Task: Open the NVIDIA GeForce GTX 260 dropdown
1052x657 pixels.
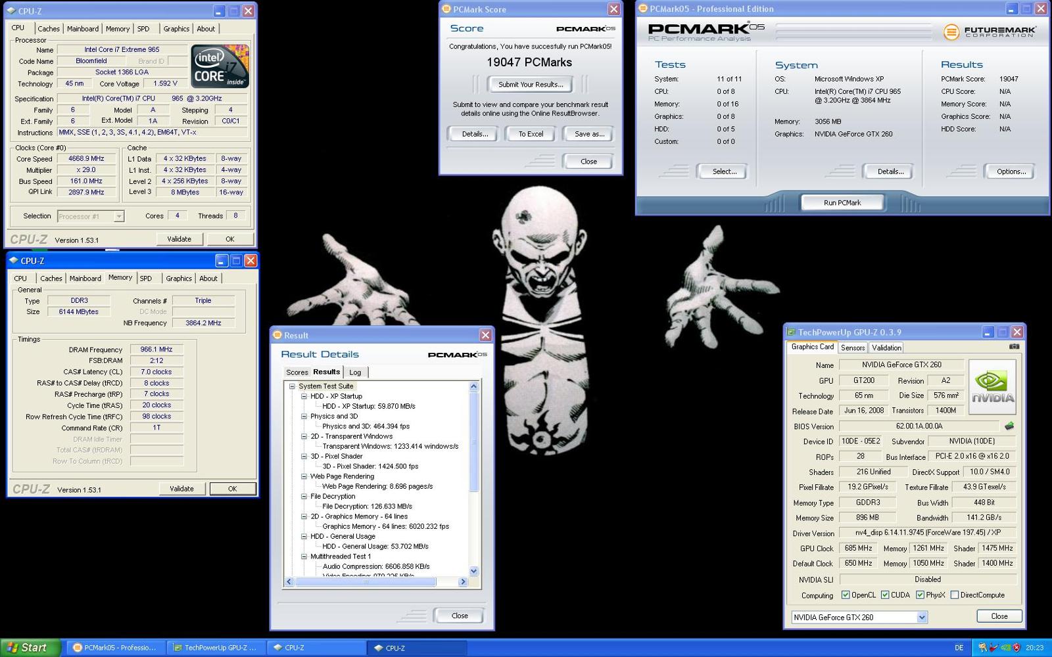Action: 922,618
